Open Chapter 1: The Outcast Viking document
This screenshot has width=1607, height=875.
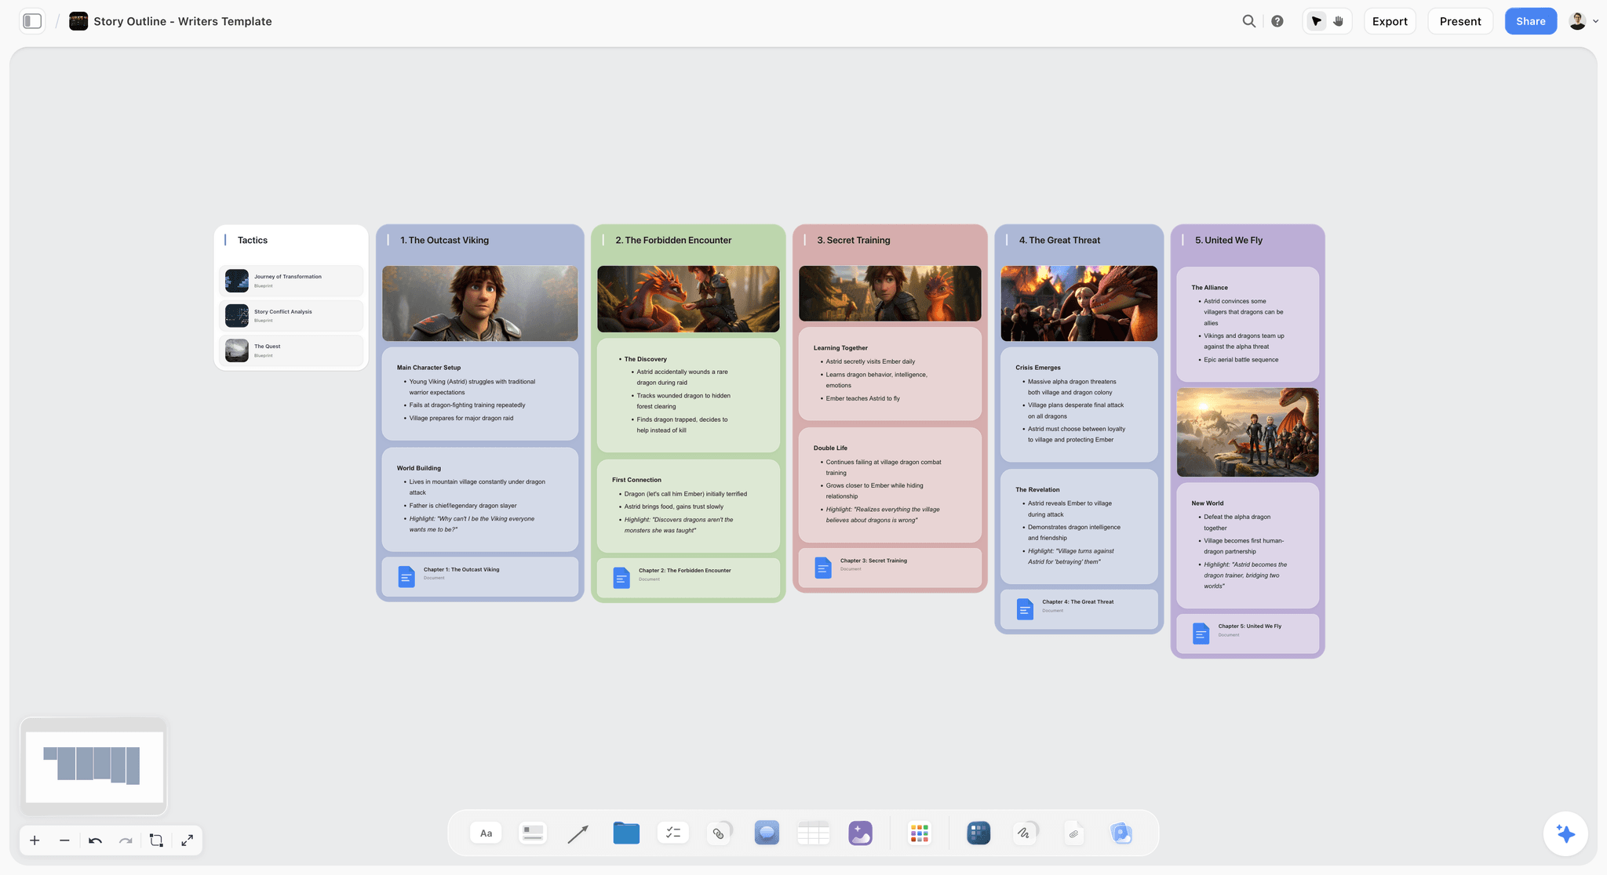(x=479, y=576)
